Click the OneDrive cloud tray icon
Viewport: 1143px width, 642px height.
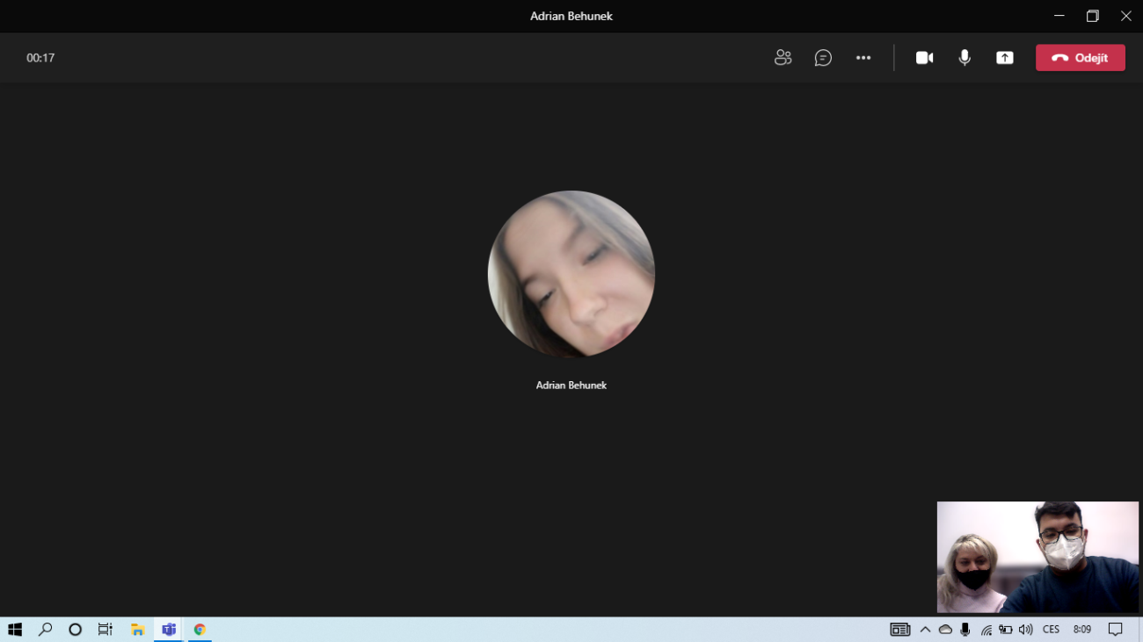coord(945,630)
